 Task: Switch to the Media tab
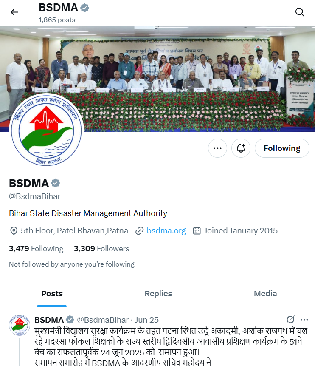pyautogui.click(x=265, y=294)
